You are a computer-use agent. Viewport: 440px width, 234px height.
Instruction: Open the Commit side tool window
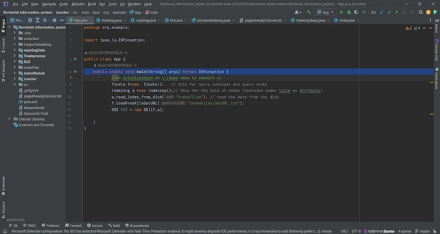point(3,45)
